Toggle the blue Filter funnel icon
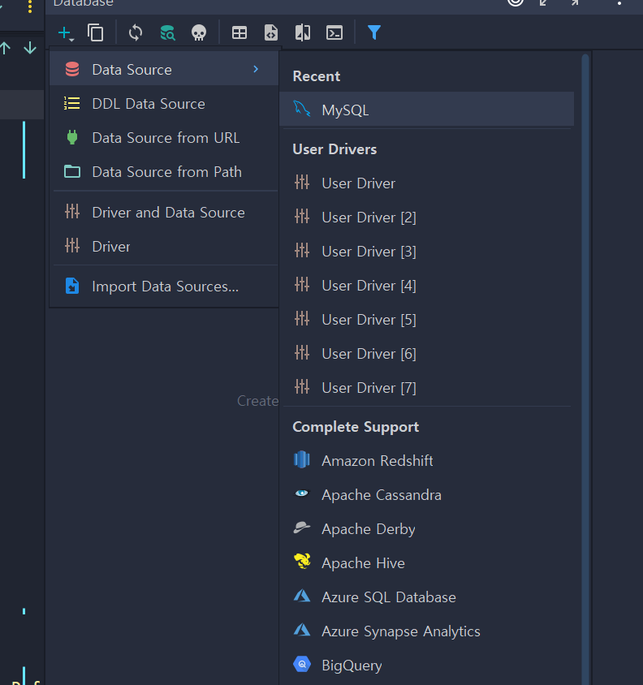Viewport: 643px width, 685px height. (x=374, y=32)
